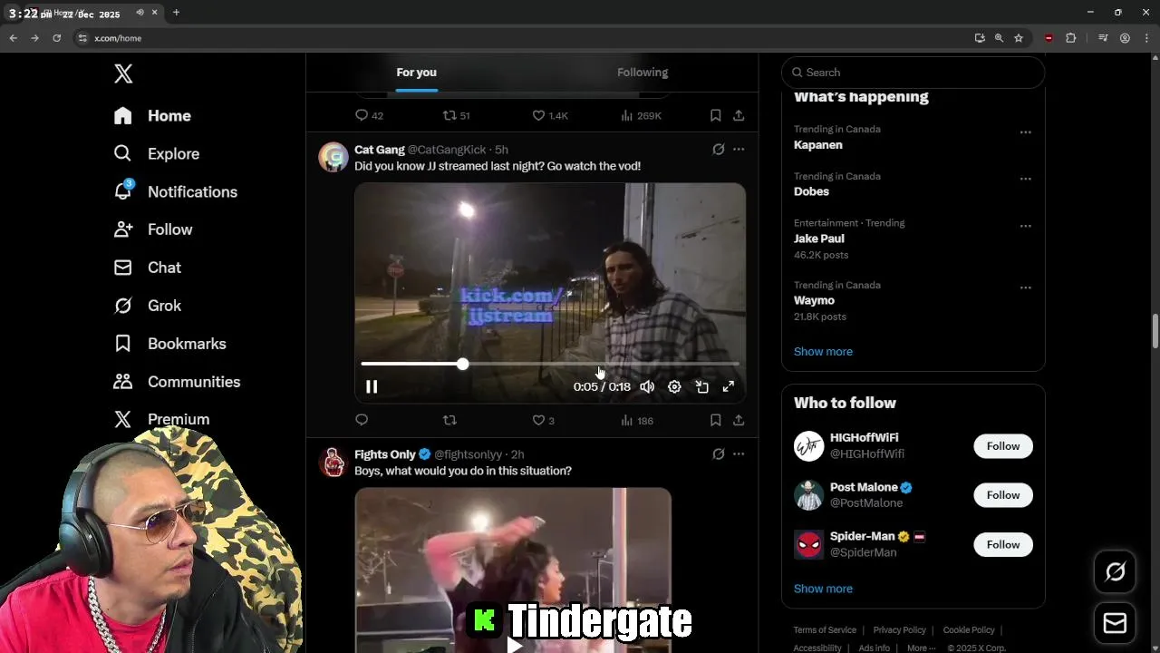Open the floating Grok button
Image resolution: width=1160 pixels, height=653 pixels.
(x=1116, y=571)
